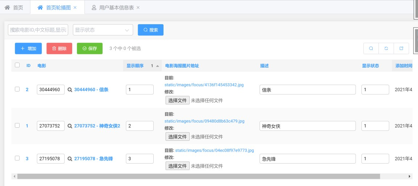Switch to the 首页 tab
Screen dimensions: 418x186
[14, 8]
